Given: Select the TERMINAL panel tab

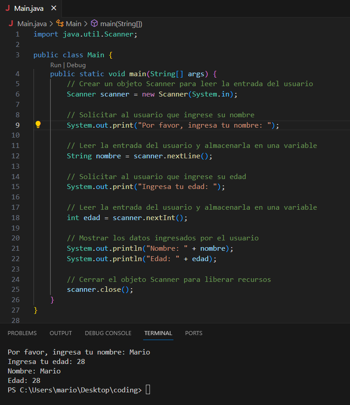Looking at the screenshot, I should tap(159, 333).
